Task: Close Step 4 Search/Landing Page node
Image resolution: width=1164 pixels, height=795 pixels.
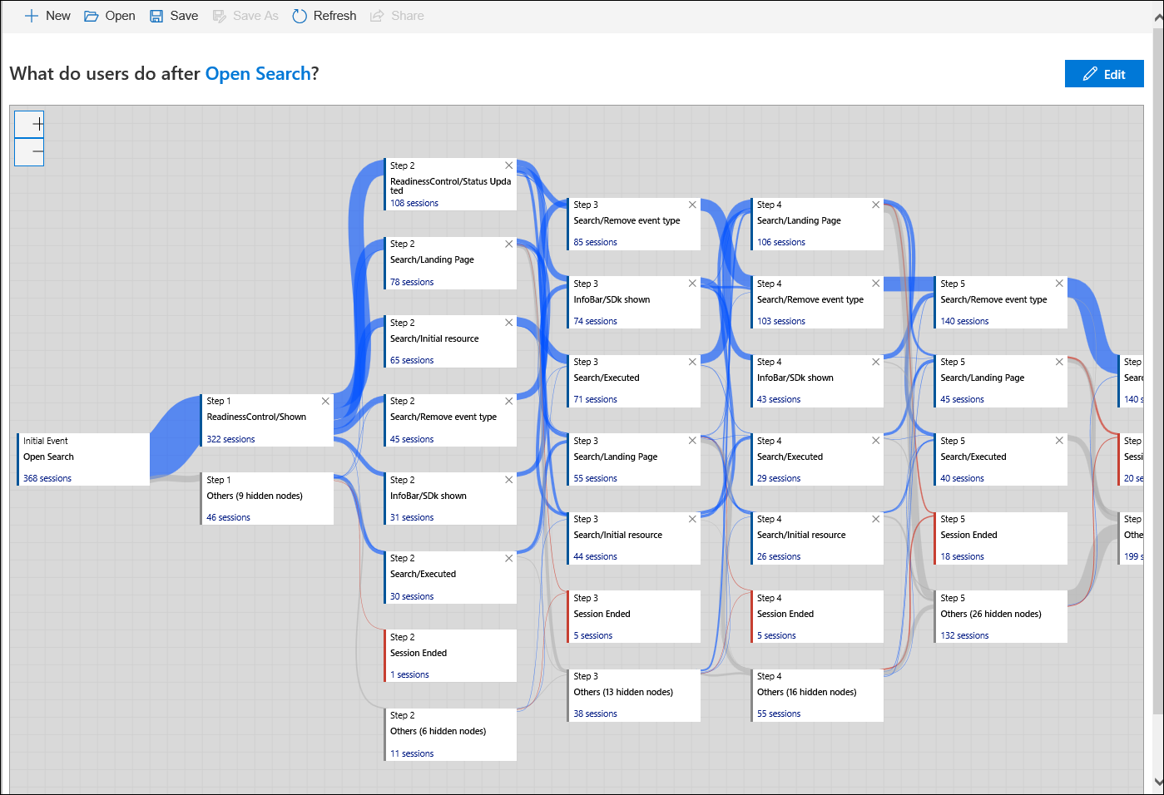Action: [x=875, y=205]
